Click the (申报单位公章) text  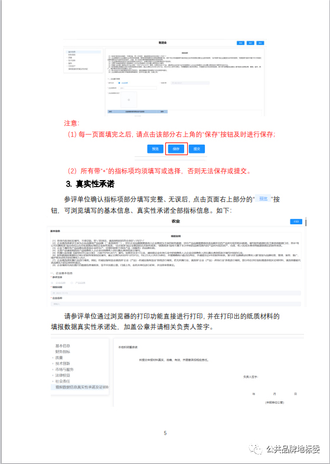(275, 403)
